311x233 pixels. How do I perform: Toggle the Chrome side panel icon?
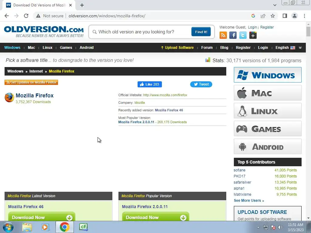point(285,16)
